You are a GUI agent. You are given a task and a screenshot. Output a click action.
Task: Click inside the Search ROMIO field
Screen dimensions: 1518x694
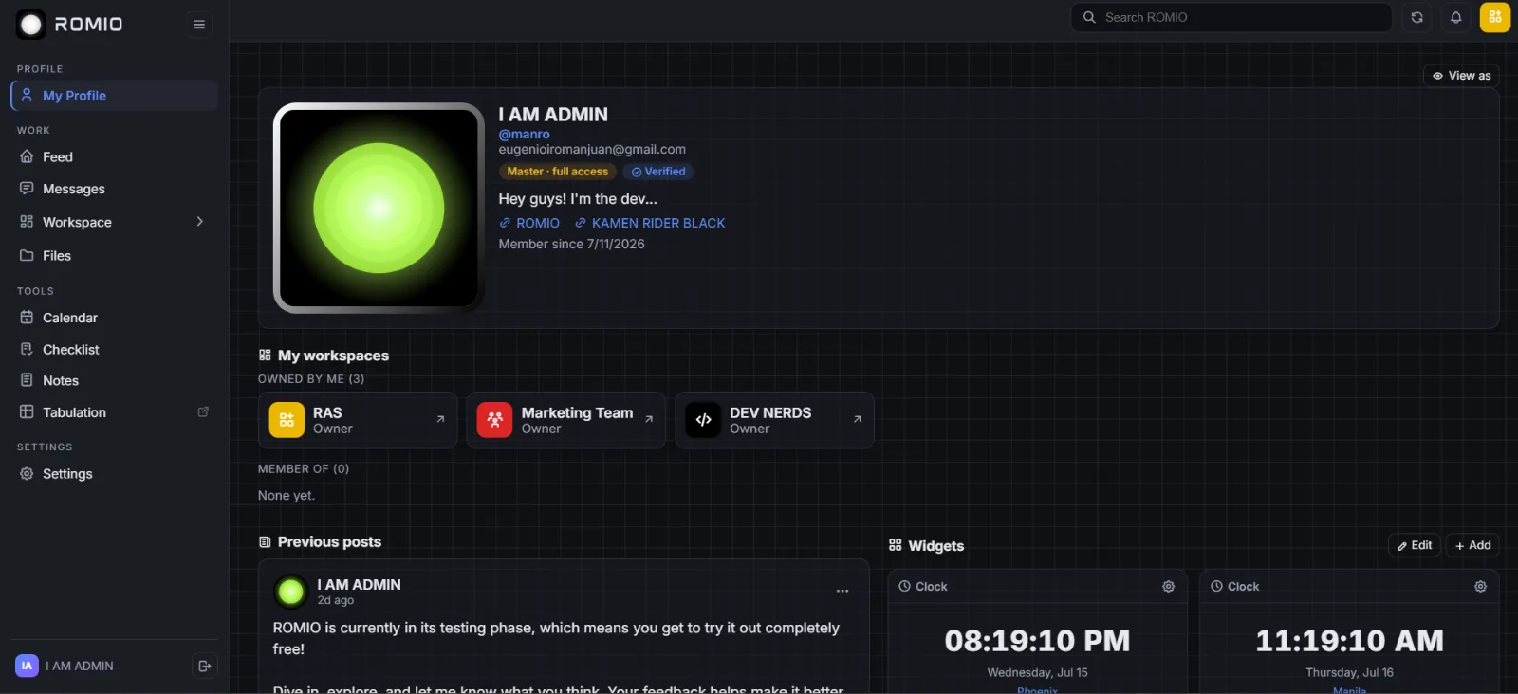click(x=1231, y=17)
